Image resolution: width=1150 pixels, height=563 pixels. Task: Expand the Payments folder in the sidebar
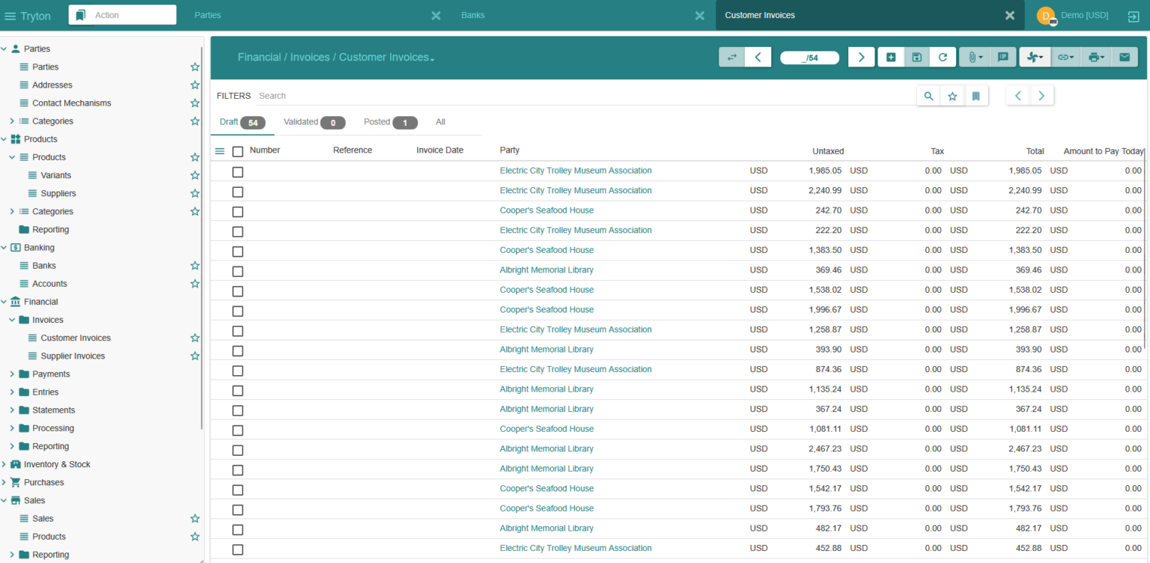point(13,374)
